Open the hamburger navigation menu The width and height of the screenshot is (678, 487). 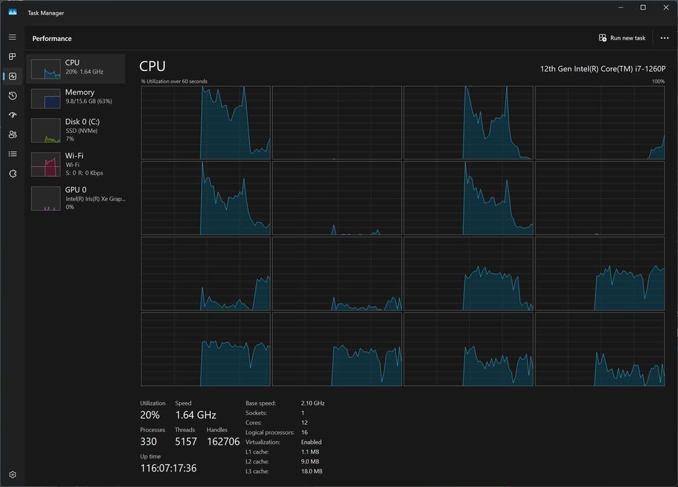(x=13, y=37)
